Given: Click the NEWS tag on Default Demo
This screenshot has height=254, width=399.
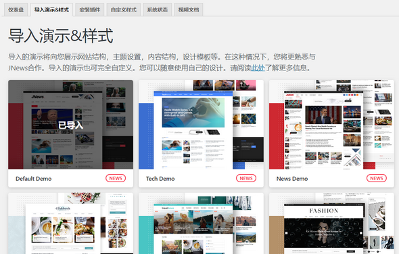Looking at the screenshot, I should tap(116, 178).
